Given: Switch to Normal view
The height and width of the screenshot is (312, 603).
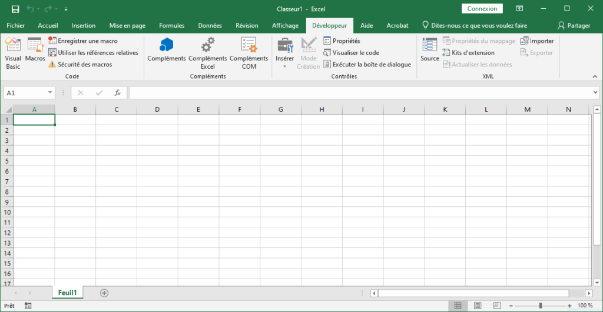Looking at the screenshot, I should click(458, 306).
